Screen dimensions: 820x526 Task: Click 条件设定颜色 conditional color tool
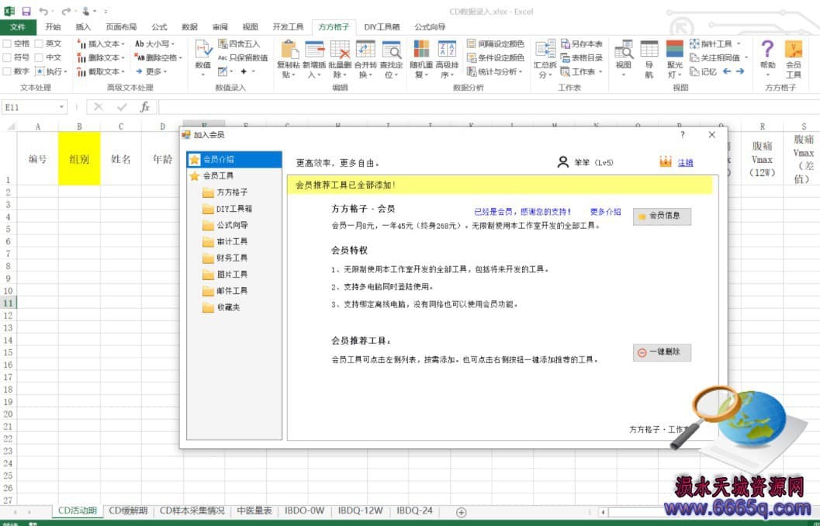(x=495, y=57)
